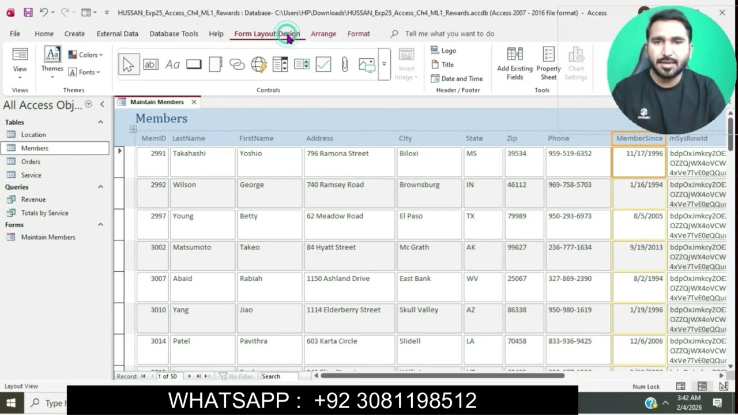Open the Fonts dropdown
Screen dimensions: 738x415
[x=85, y=72]
